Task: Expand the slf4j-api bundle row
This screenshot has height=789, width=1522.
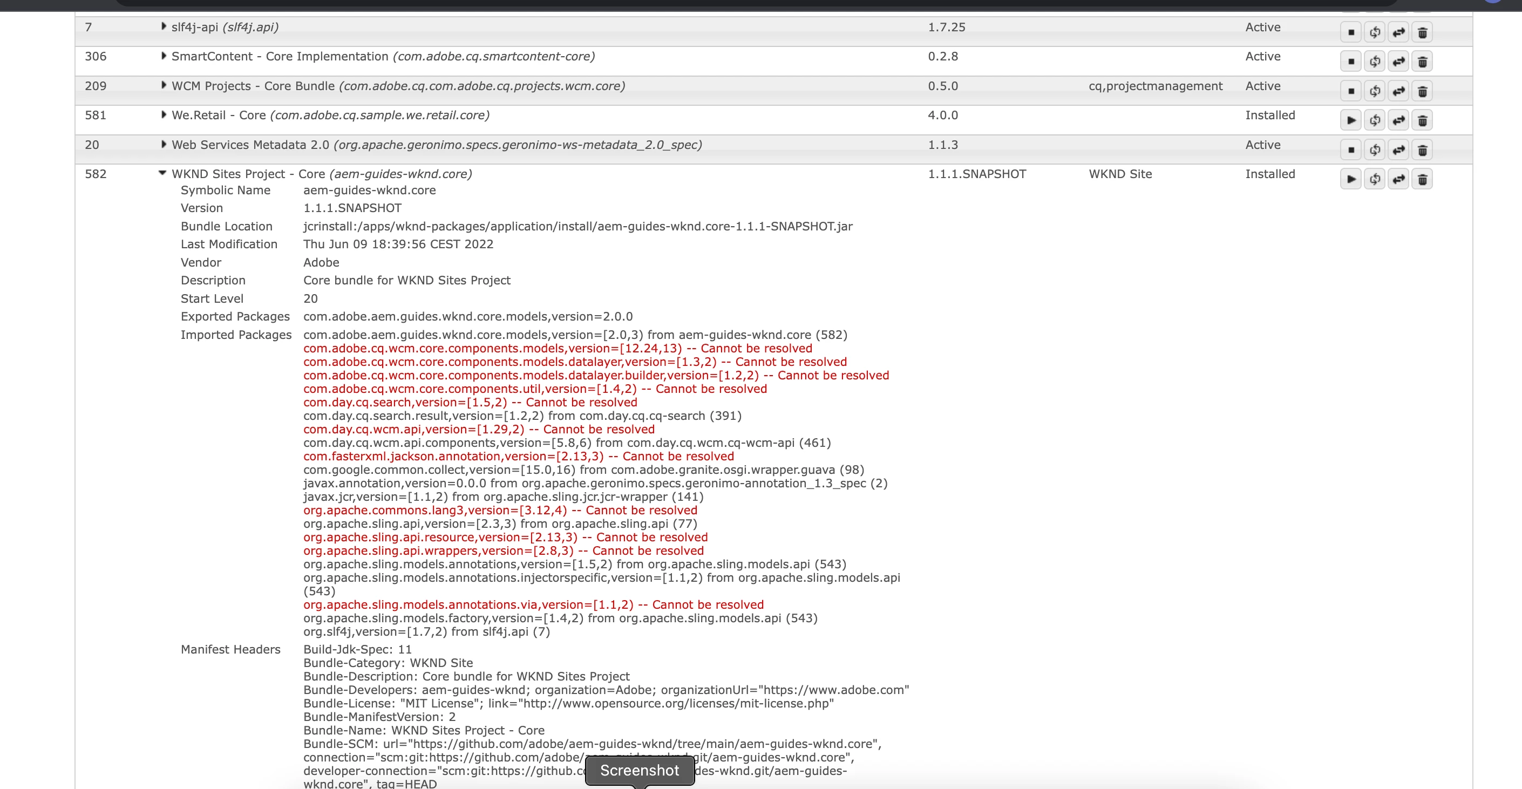Action: pos(164,26)
